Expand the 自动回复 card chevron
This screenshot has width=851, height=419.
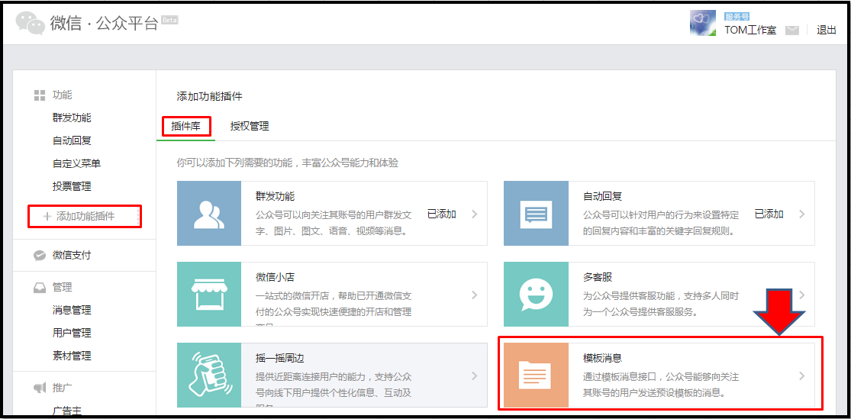(x=801, y=214)
